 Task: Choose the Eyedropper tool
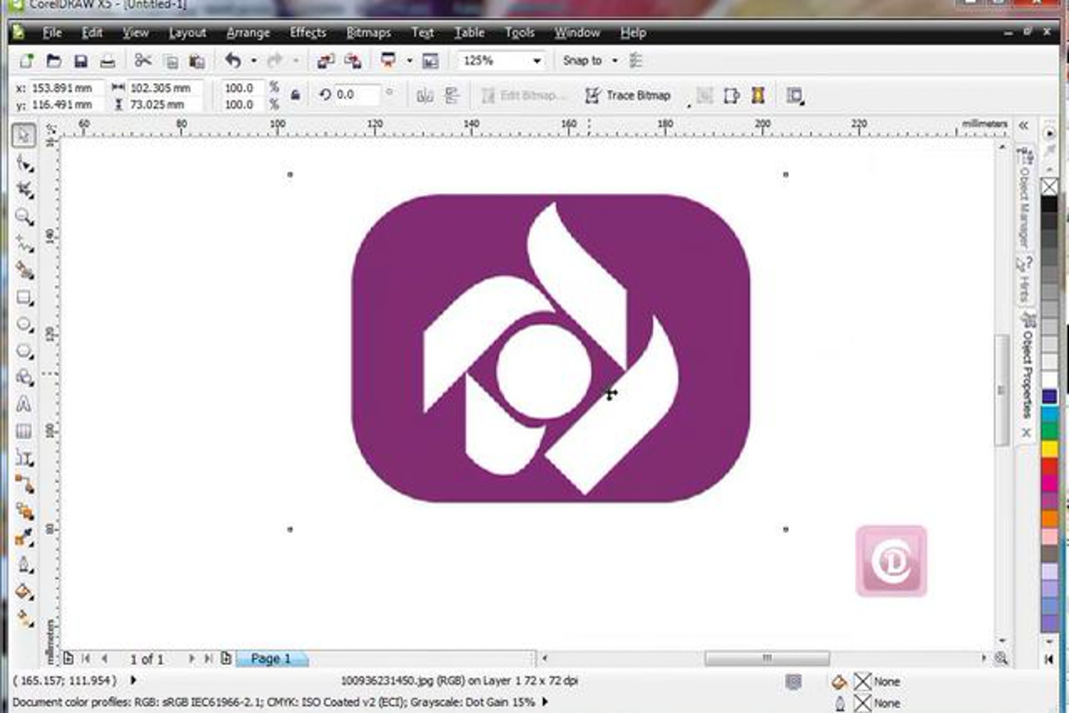click(24, 538)
